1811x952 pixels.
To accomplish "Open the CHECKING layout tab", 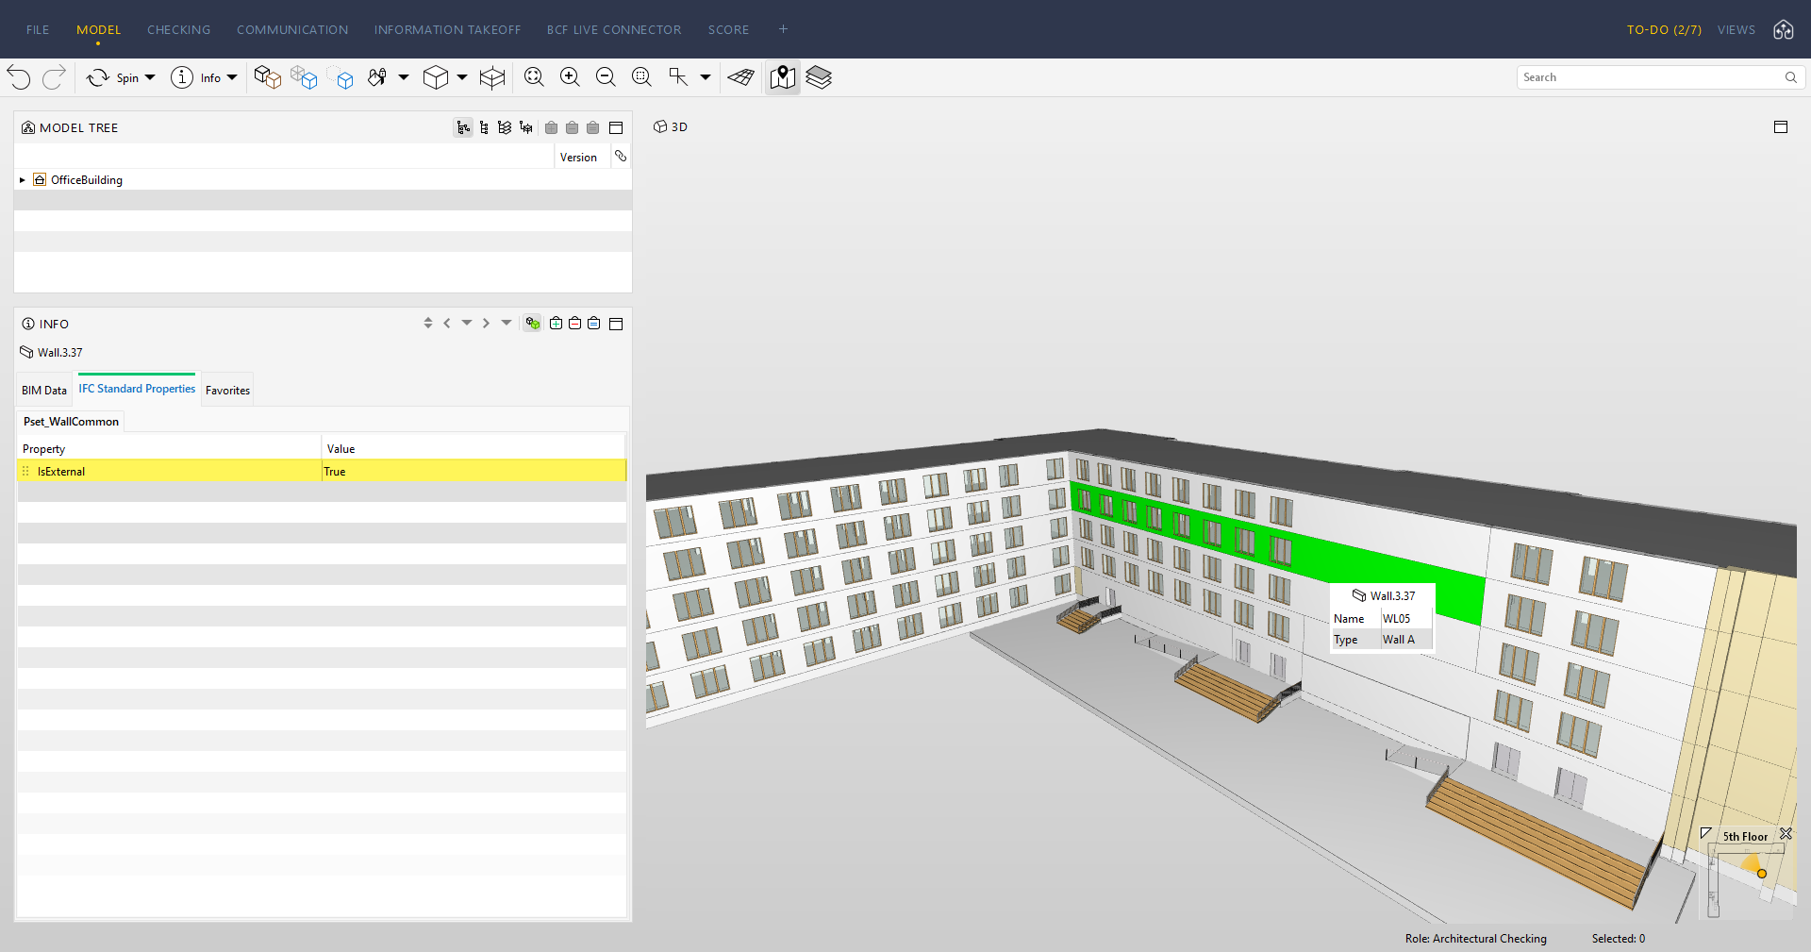I will [x=178, y=30].
